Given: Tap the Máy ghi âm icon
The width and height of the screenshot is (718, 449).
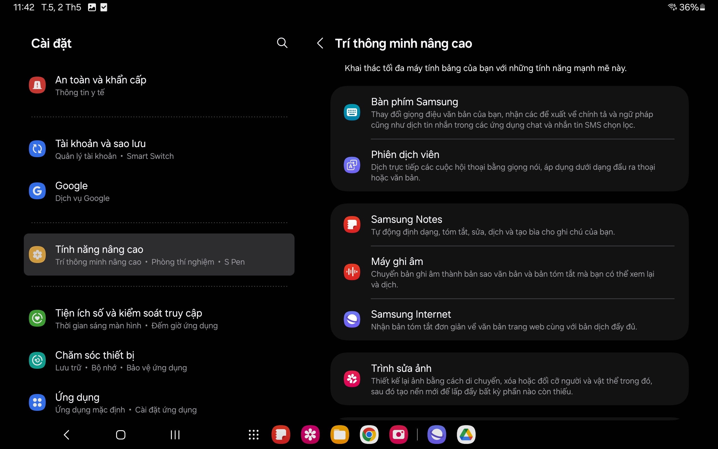Looking at the screenshot, I should tap(352, 272).
